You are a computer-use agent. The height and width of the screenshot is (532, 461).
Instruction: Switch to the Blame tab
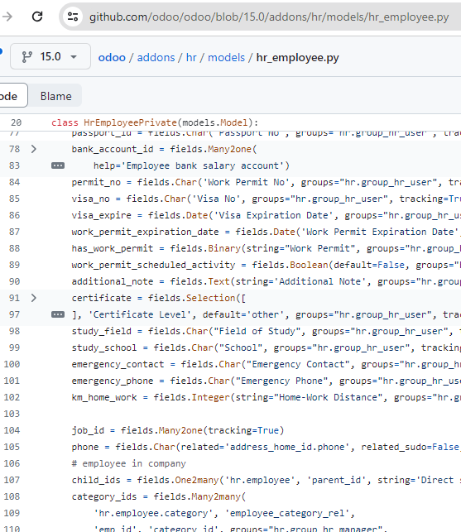(x=55, y=96)
